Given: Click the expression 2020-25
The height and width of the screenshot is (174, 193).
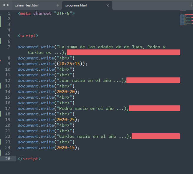Looking at the screenshot, I should click(x=66, y=120).
